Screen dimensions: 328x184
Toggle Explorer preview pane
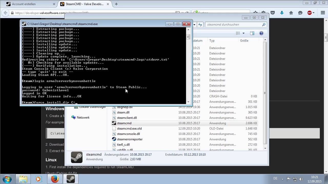click(x=252, y=33)
